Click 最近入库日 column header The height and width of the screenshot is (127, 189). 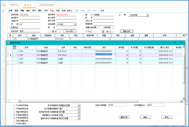click(x=165, y=47)
